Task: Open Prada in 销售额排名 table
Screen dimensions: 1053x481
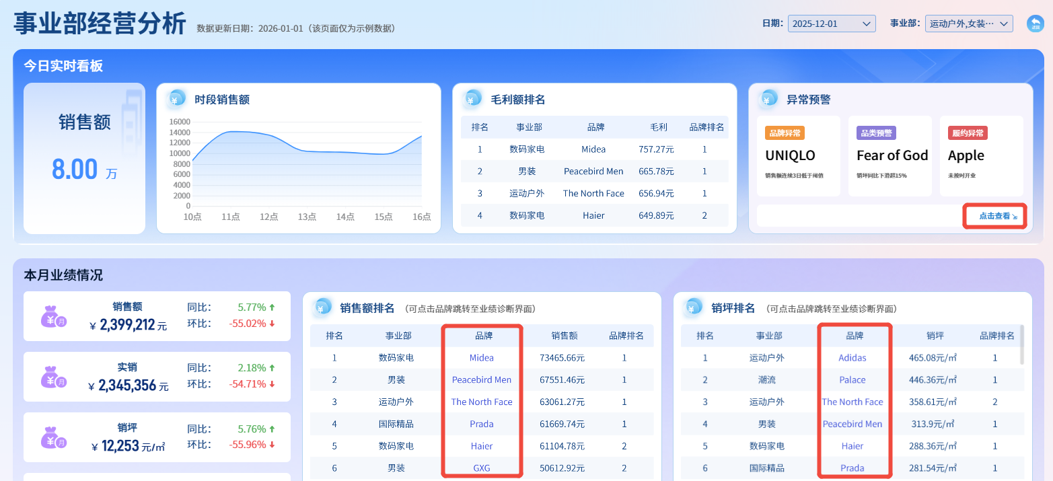Action: [x=482, y=424]
